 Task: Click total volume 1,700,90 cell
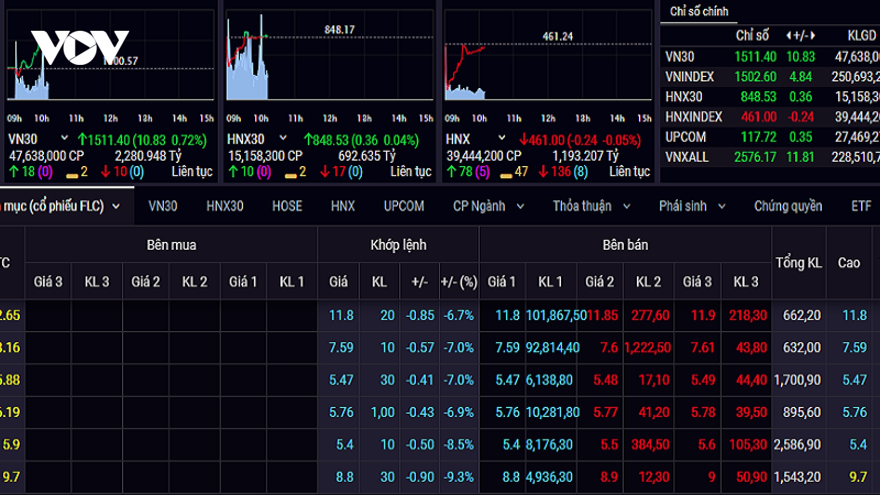coord(798,380)
